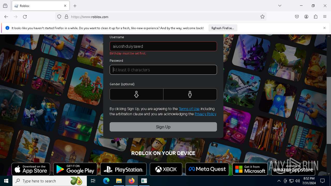Open the Windows Start menu
331x186 pixels.
[6, 181]
